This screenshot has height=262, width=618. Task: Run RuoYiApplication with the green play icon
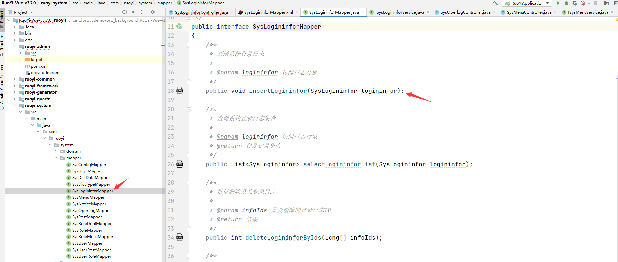pos(558,3)
